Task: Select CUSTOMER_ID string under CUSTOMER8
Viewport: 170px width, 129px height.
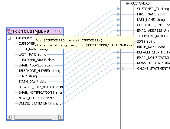Action: (153, 9)
